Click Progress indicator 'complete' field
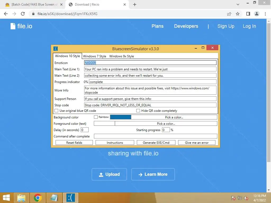The width and height of the screenshot is (271, 203). [153, 82]
